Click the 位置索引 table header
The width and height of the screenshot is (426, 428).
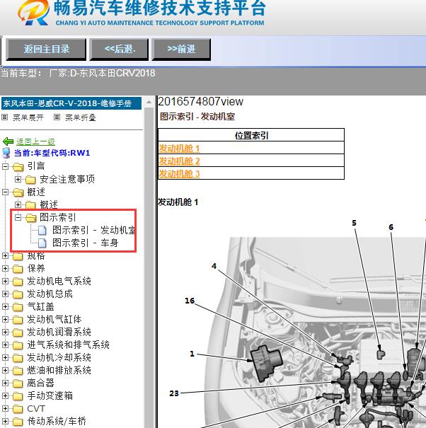click(251, 135)
